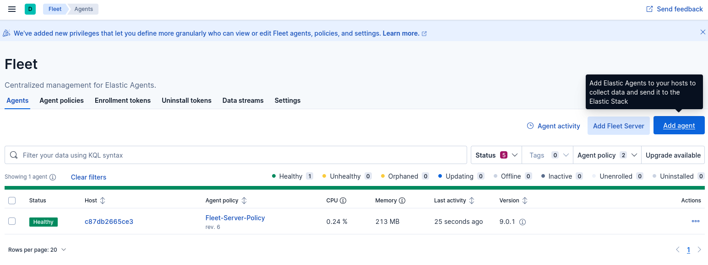Click the Unhealthy count in status summary
The height and width of the screenshot is (265, 708).
[368, 176]
